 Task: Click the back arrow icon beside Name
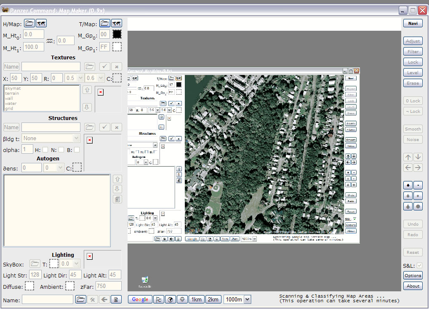(x=104, y=299)
